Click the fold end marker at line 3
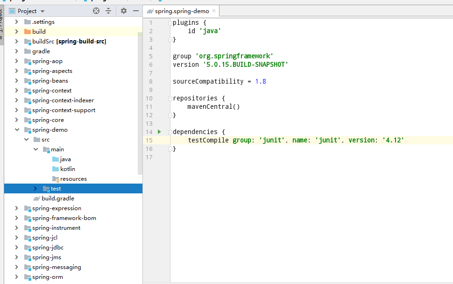The image size is (453, 284). (x=170, y=40)
